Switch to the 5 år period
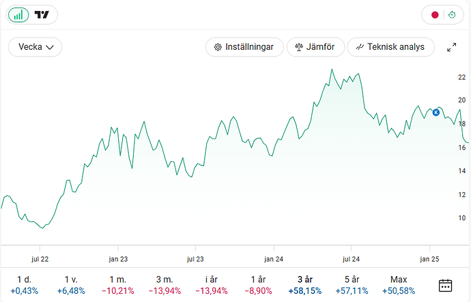Image resolution: width=471 pixels, height=302 pixels. point(352,285)
